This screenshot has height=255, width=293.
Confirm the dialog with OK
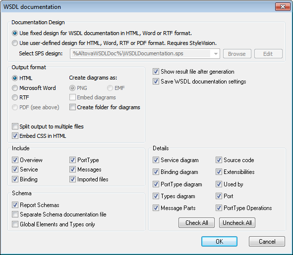pos(219,241)
